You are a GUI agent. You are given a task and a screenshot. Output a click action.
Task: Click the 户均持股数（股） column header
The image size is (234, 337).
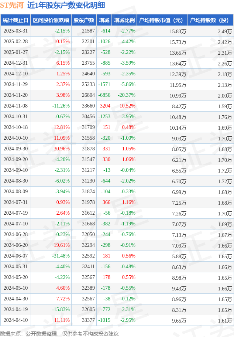pos(211,20)
